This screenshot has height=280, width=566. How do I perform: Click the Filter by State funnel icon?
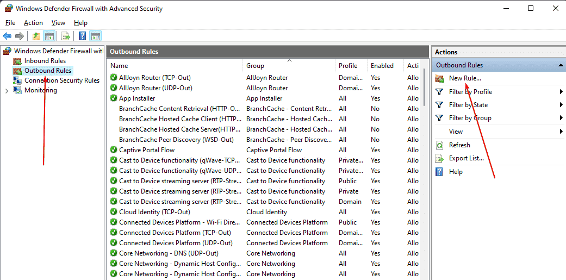[439, 104]
